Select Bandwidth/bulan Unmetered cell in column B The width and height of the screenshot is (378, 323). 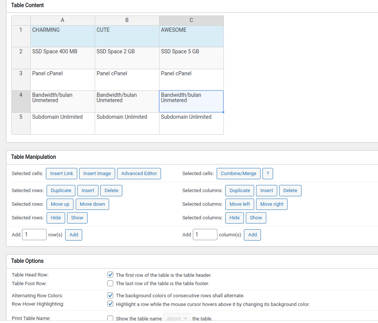(127, 102)
